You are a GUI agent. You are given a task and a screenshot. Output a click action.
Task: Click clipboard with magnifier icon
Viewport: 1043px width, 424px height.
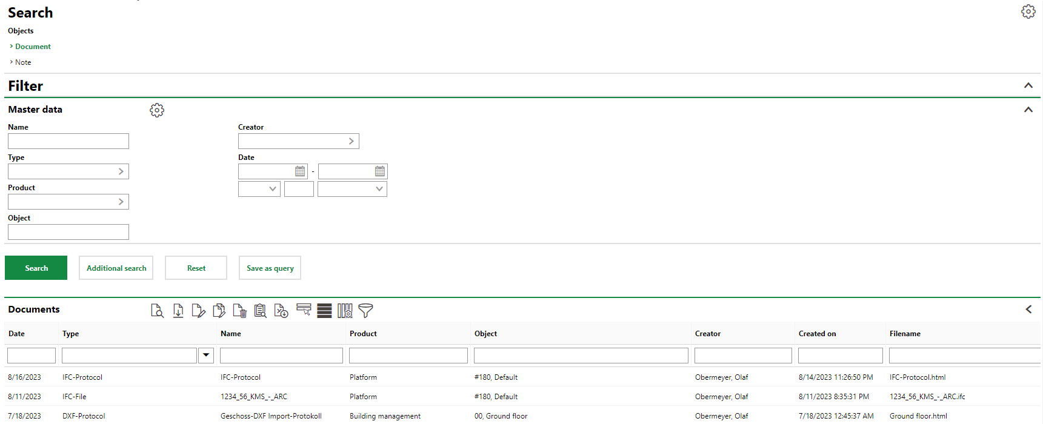[260, 311]
